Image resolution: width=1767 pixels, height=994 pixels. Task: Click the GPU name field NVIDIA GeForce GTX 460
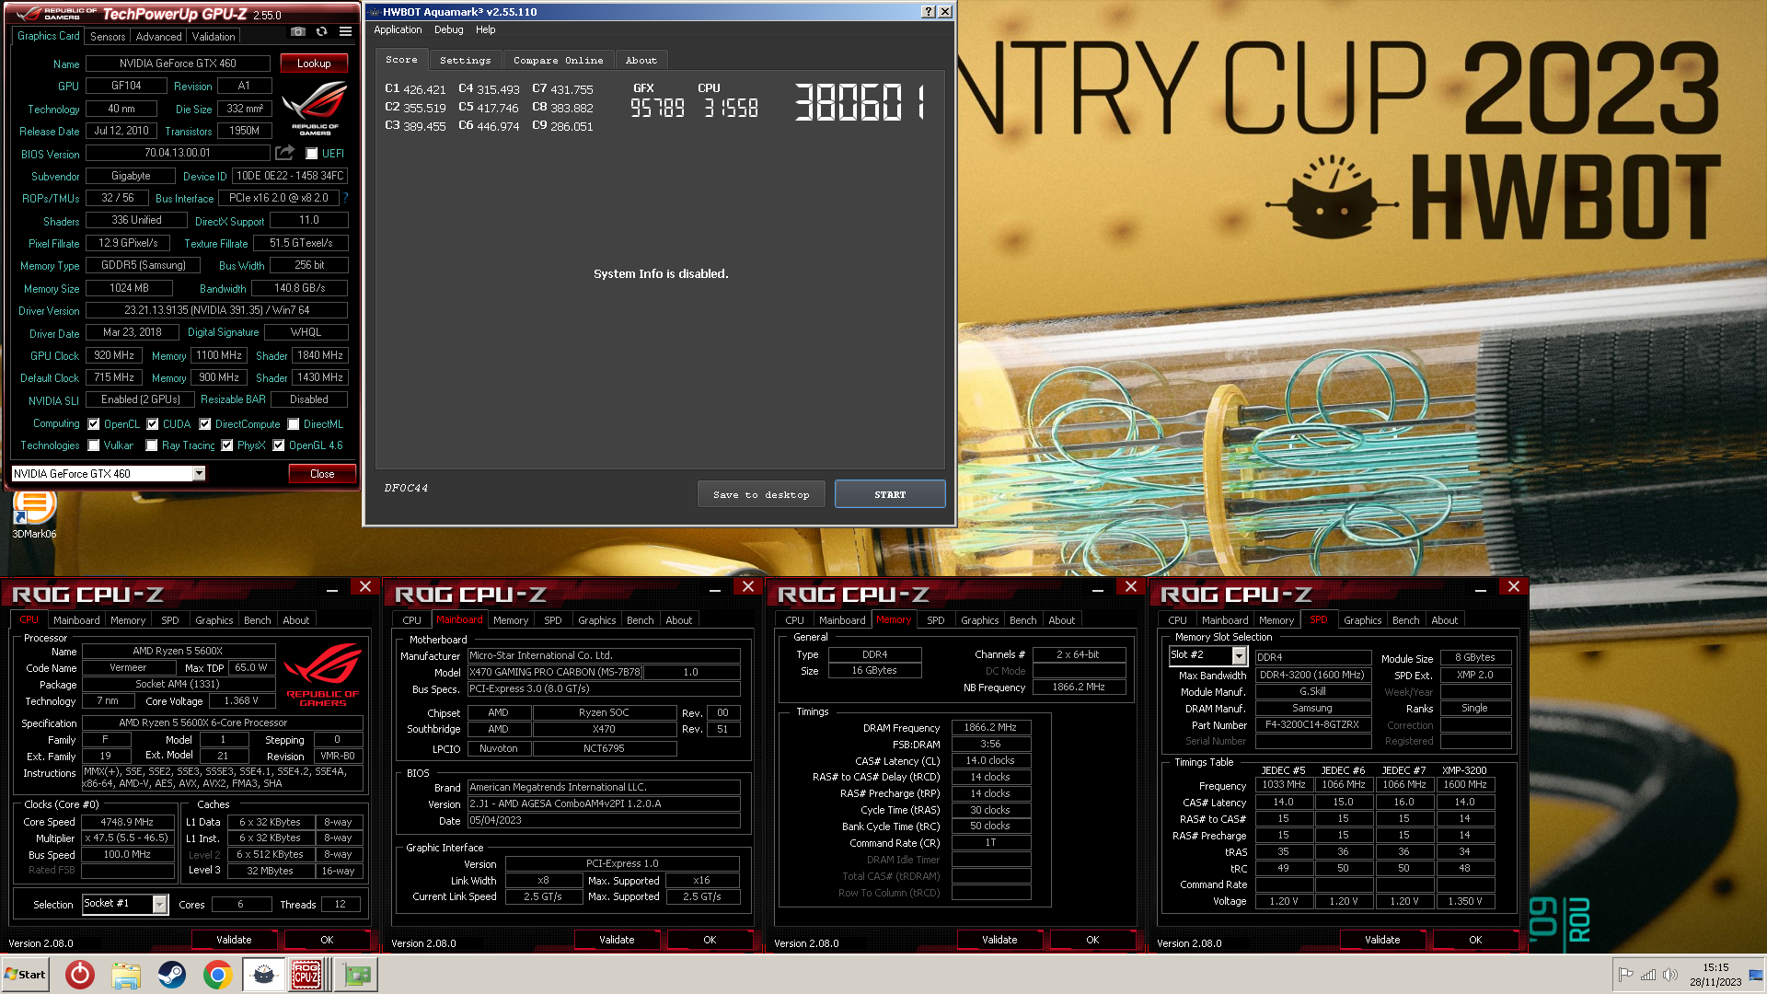click(178, 64)
